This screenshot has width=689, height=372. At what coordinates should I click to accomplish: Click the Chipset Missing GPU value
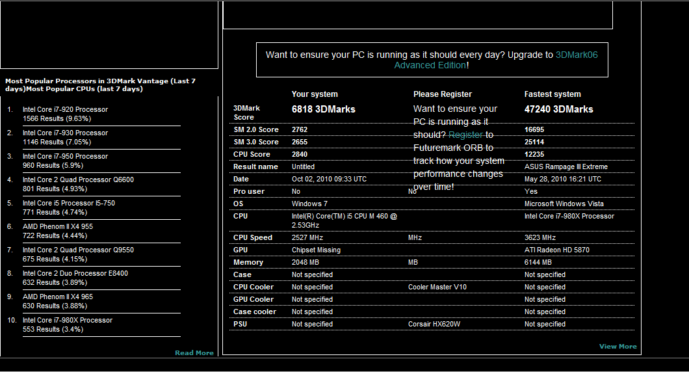pyautogui.click(x=316, y=250)
